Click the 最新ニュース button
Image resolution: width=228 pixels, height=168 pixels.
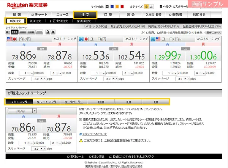coord(214,33)
